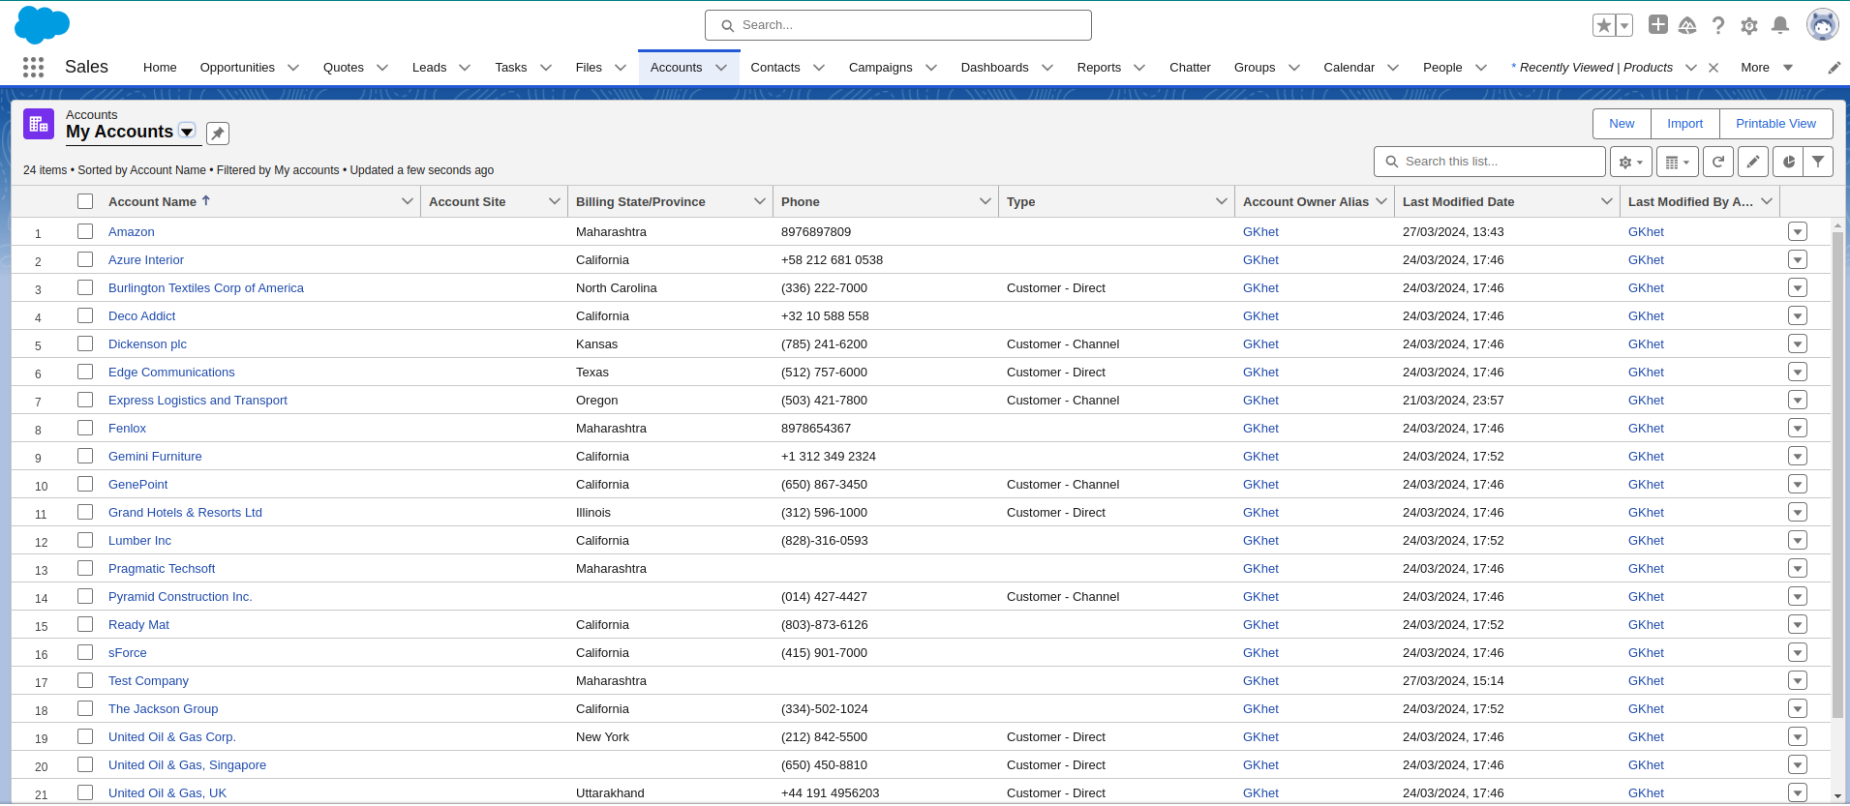Open the Notifications bell icon
The image size is (1850, 806).
tap(1780, 25)
